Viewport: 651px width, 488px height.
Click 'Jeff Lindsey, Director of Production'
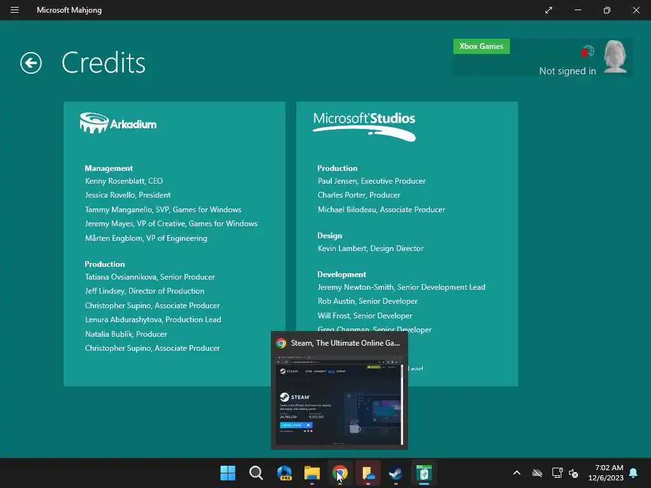[x=144, y=291]
